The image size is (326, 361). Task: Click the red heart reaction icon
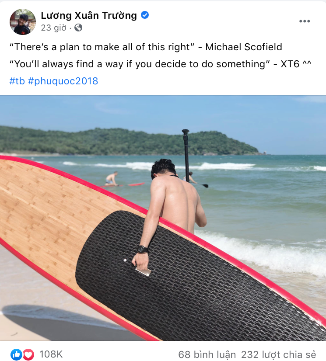(28, 354)
